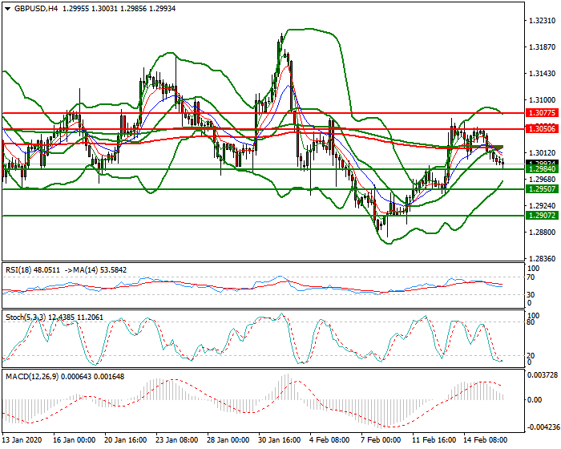Click the RSI 70 level label
561x449 pixels.
(x=531, y=277)
